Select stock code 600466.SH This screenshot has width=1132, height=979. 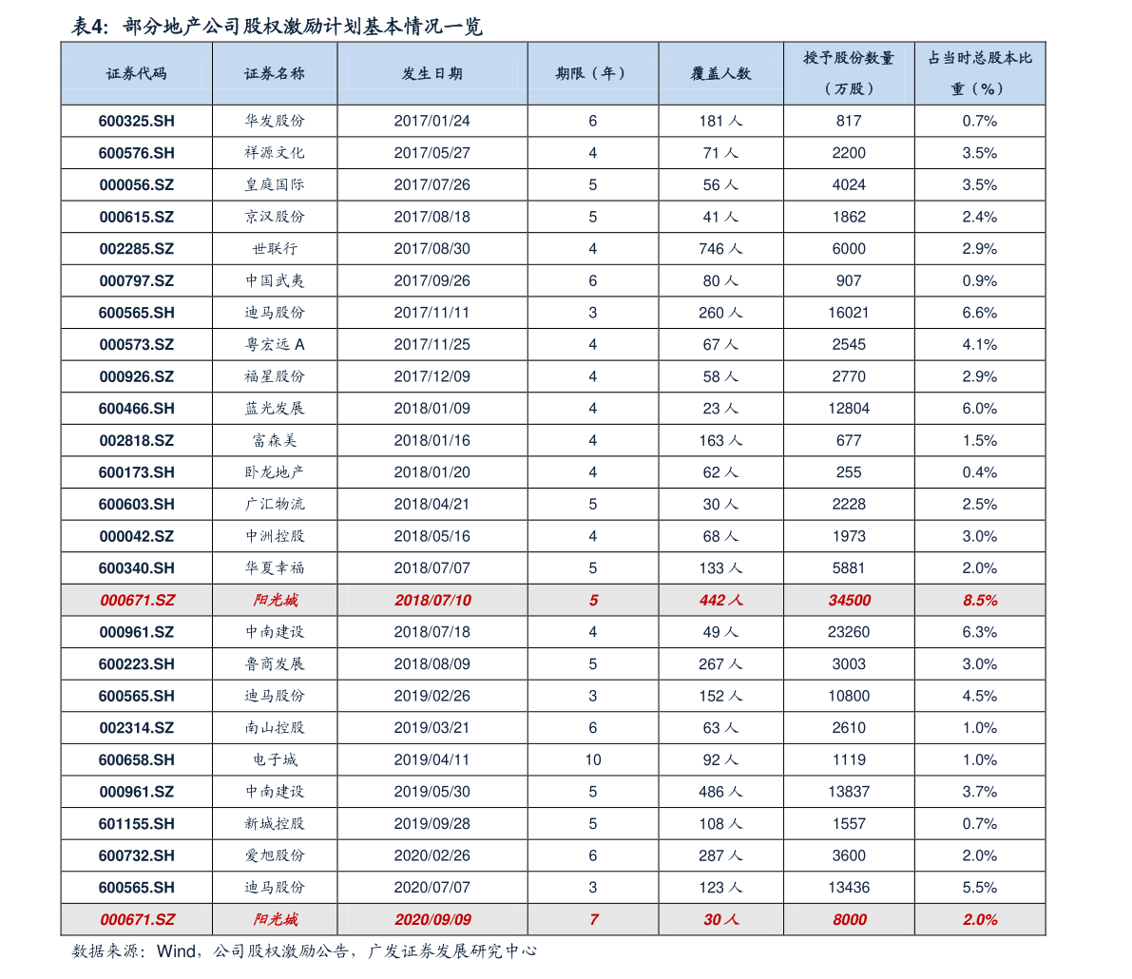click(x=137, y=409)
